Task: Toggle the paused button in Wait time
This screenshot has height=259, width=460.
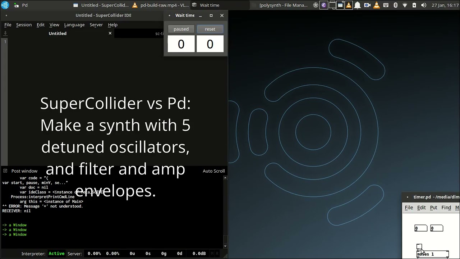Action: (x=181, y=29)
